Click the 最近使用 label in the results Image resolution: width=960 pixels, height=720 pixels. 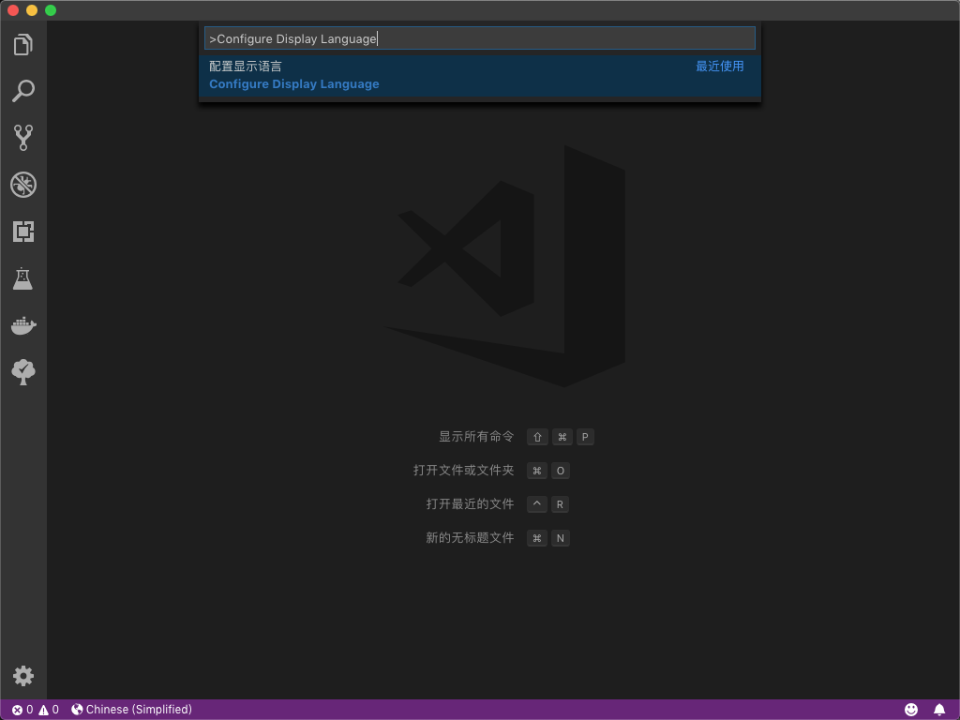coord(719,67)
